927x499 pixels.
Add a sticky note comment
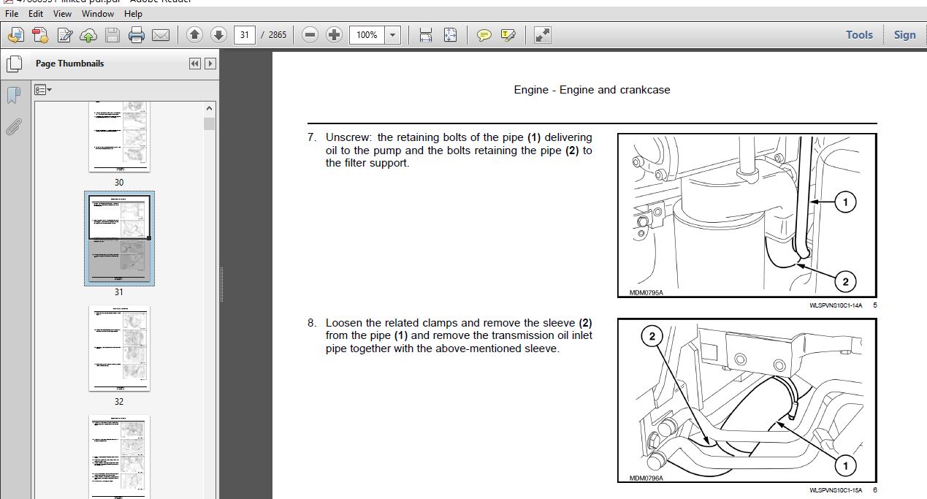[484, 34]
